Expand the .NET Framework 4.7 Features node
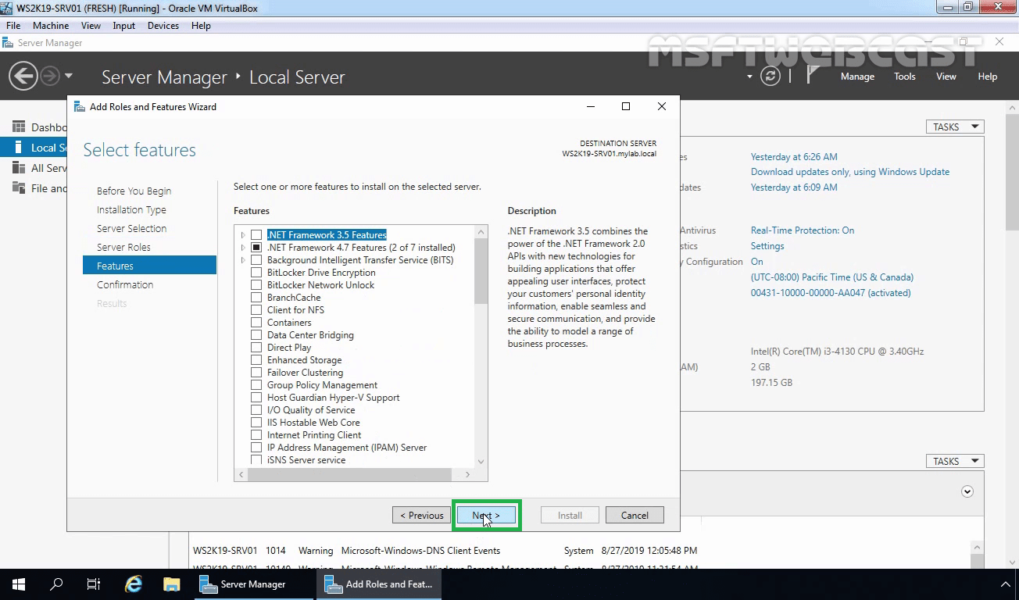Screen dimensions: 1019x600 (242, 247)
